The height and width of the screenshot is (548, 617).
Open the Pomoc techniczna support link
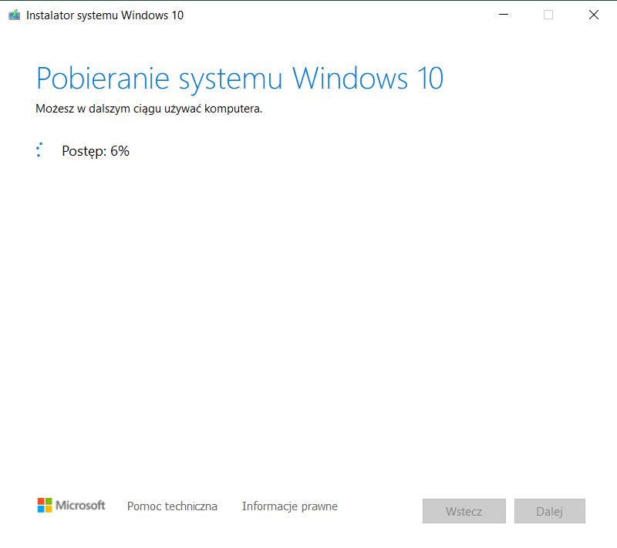coord(172,506)
